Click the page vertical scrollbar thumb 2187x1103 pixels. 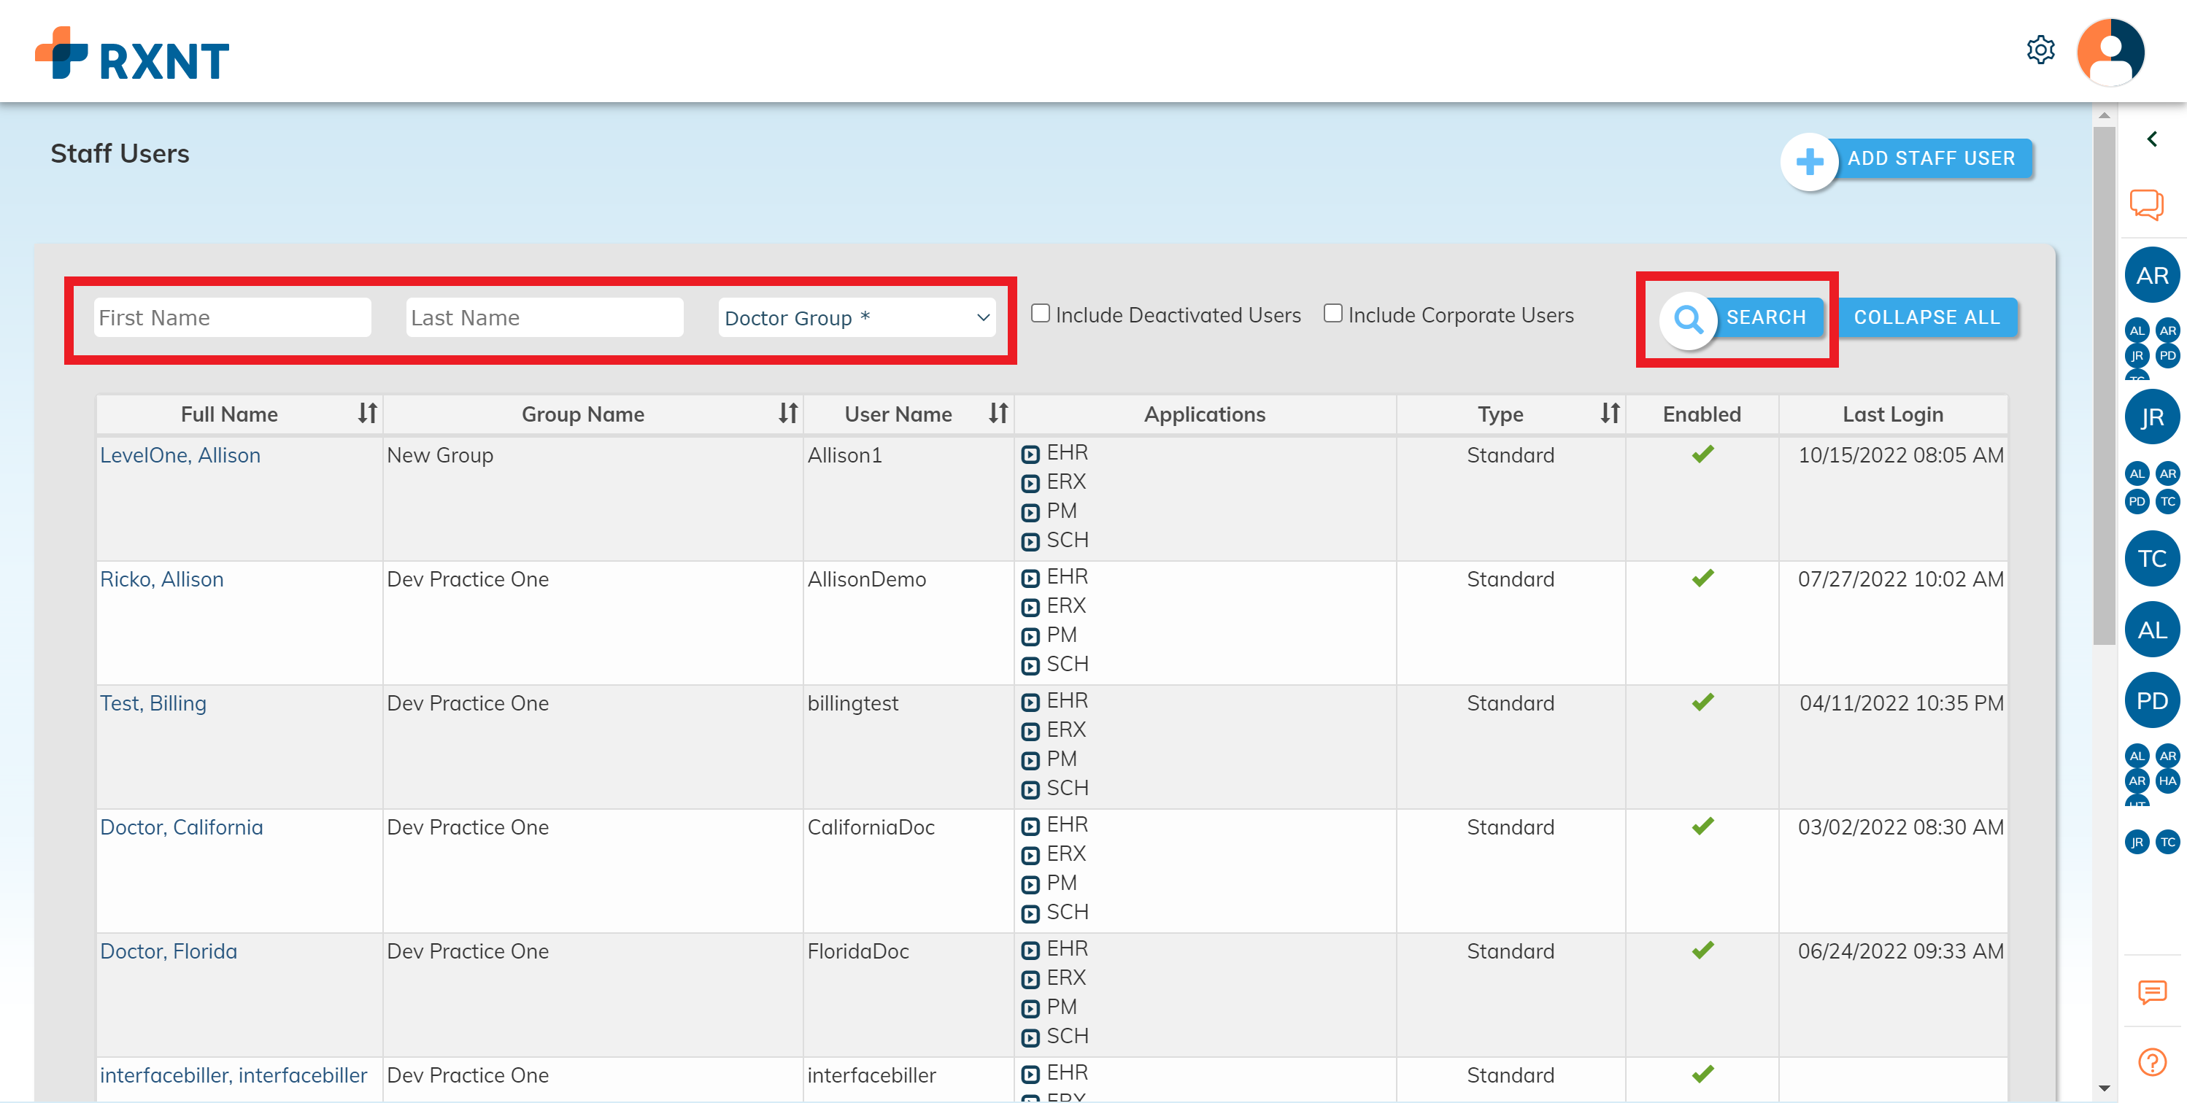pyautogui.click(x=2103, y=385)
